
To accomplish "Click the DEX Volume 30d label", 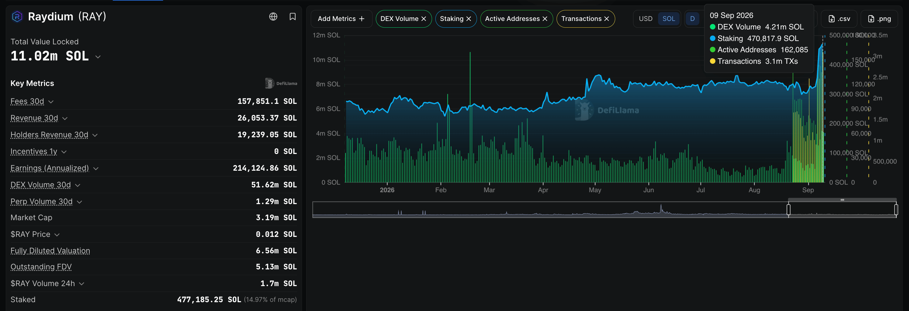I will coord(41,185).
